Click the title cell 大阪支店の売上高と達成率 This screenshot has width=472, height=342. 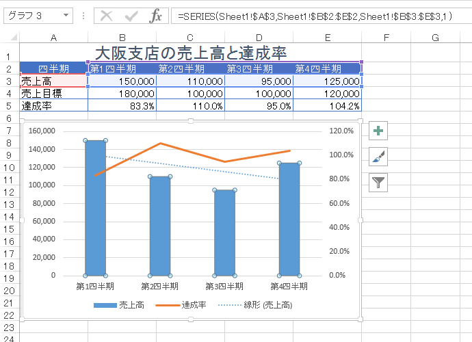tap(191, 53)
